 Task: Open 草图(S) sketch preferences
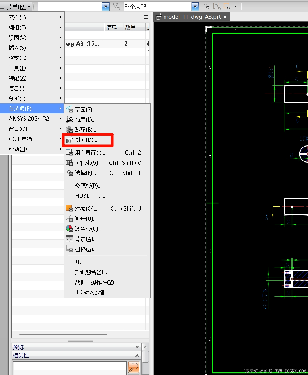[85, 110]
